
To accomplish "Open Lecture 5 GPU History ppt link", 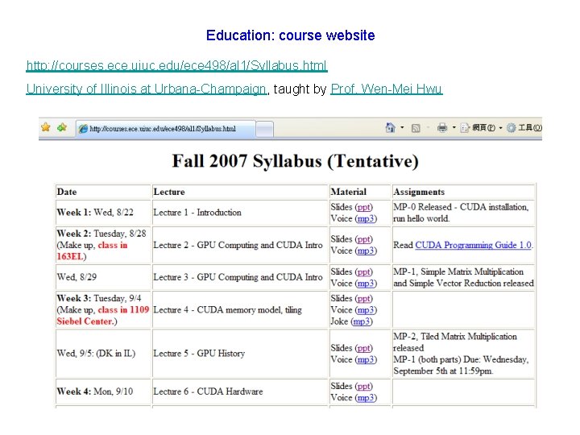I will pos(363,348).
